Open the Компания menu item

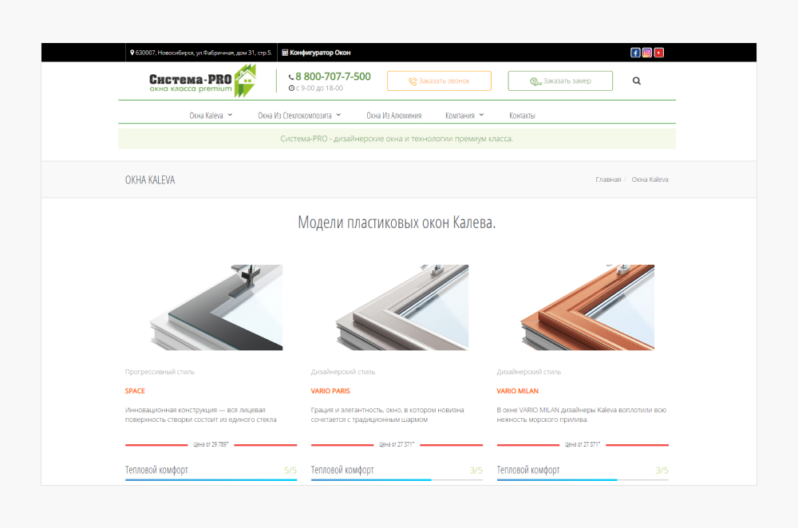coord(460,116)
